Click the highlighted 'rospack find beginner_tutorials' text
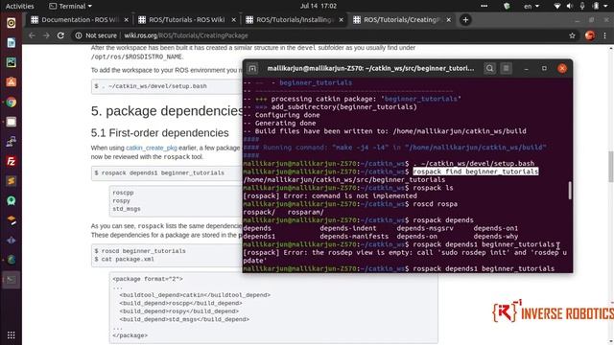 point(476,172)
